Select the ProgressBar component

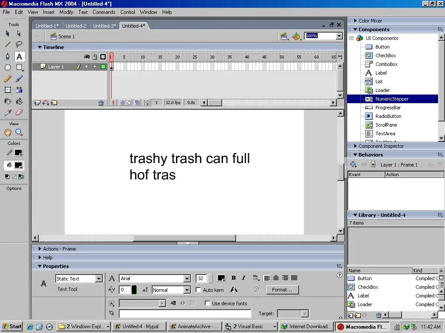coord(388,108)
